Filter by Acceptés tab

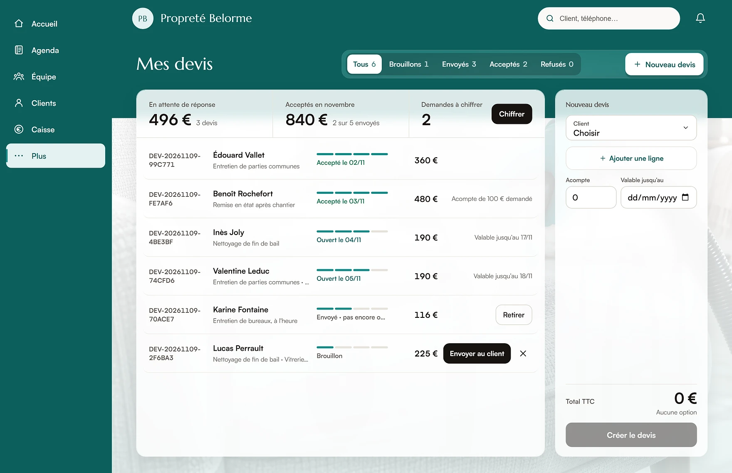click(x=508, y=64)
